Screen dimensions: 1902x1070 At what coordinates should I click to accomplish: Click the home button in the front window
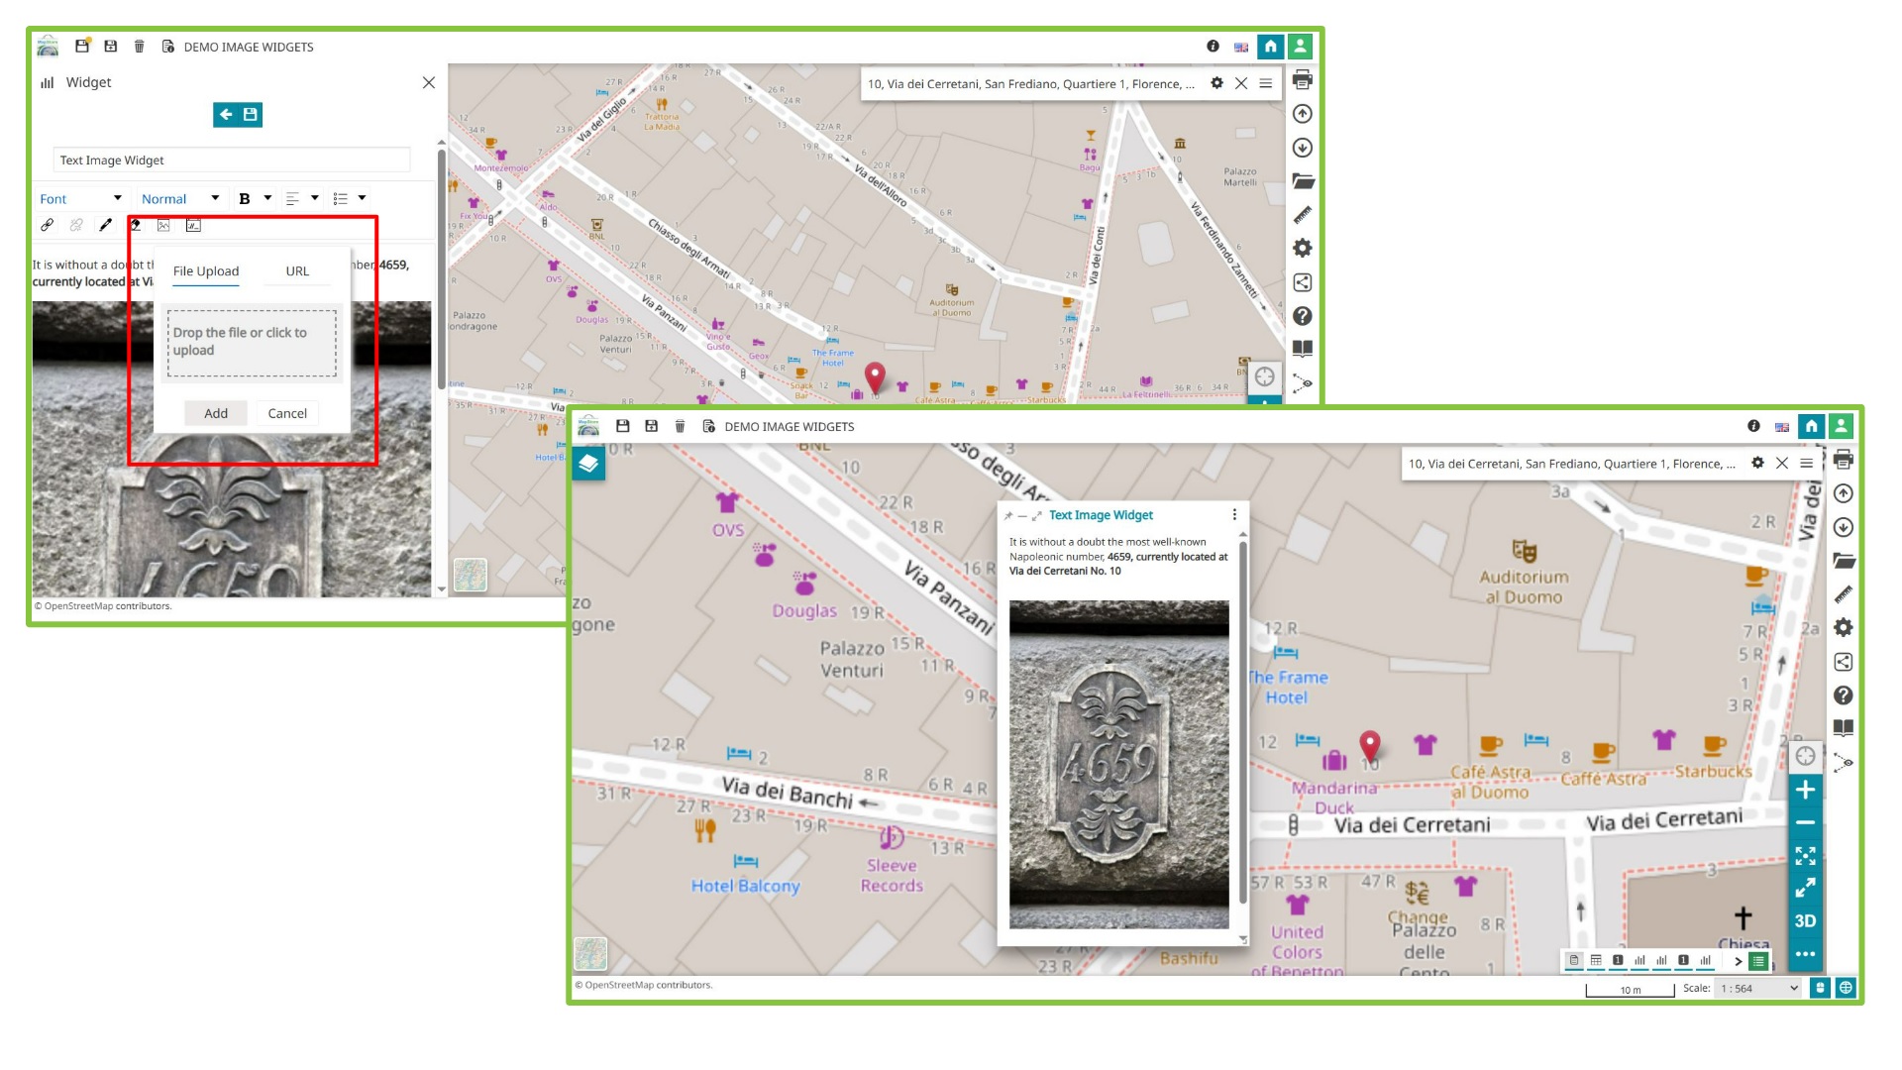pos(1811,426)
